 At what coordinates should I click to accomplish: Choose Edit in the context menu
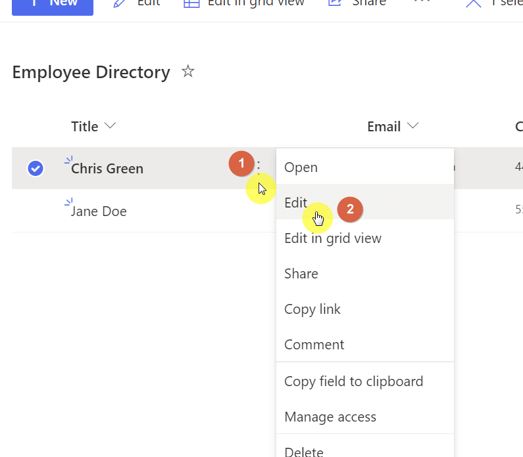[365, 202]
